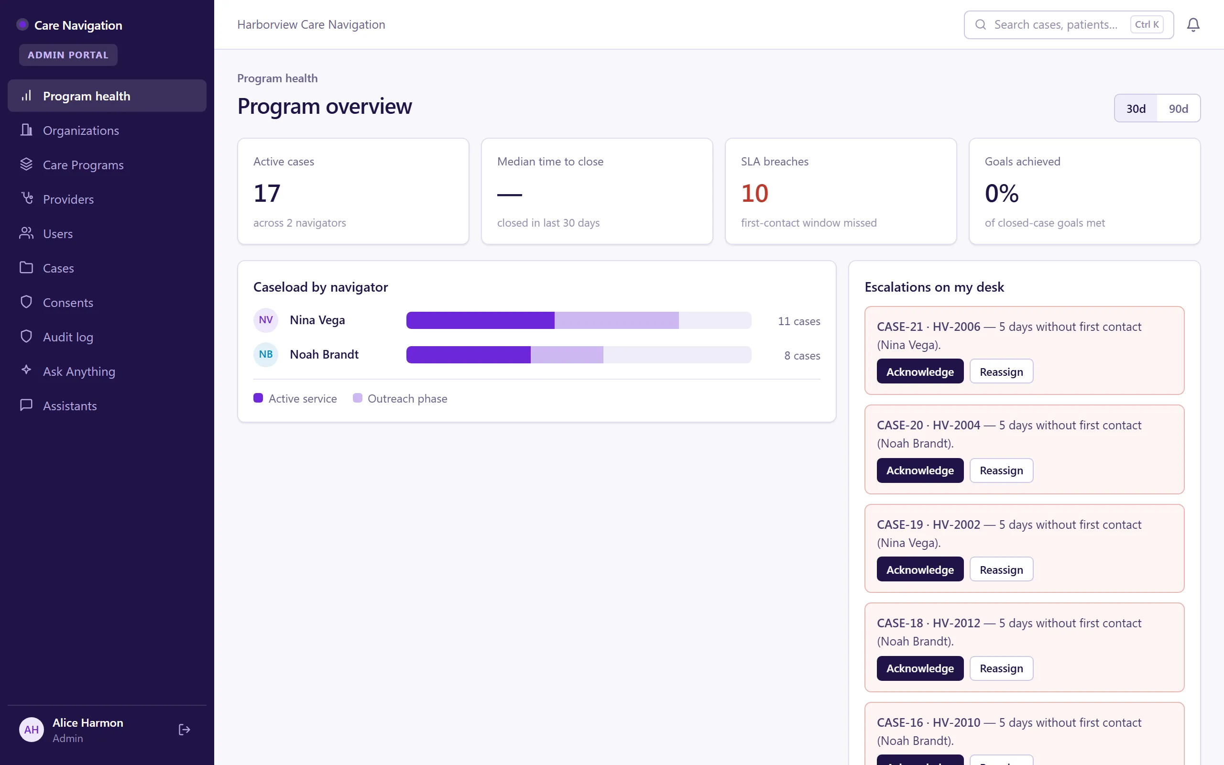Click the Ask Anything sparkle icon
Viewport: 1224px width, 765px height.
(x=26, y=371)
